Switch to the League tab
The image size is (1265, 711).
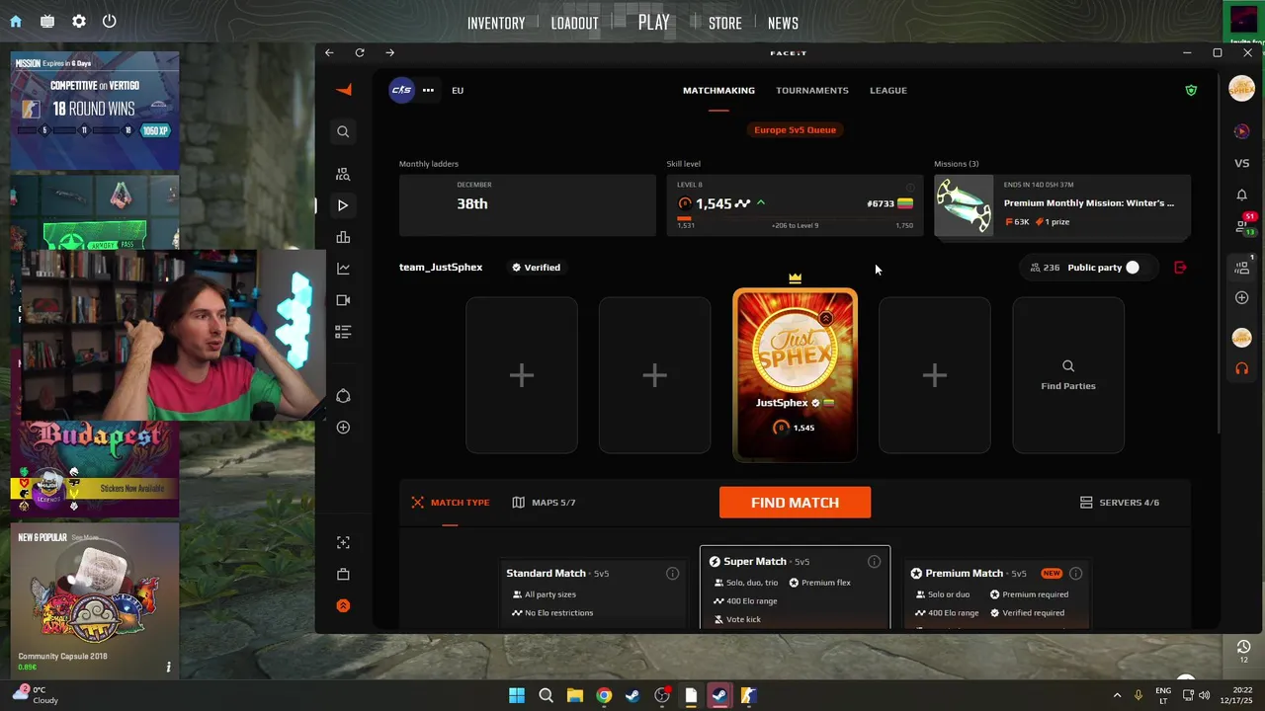point(888,90)
